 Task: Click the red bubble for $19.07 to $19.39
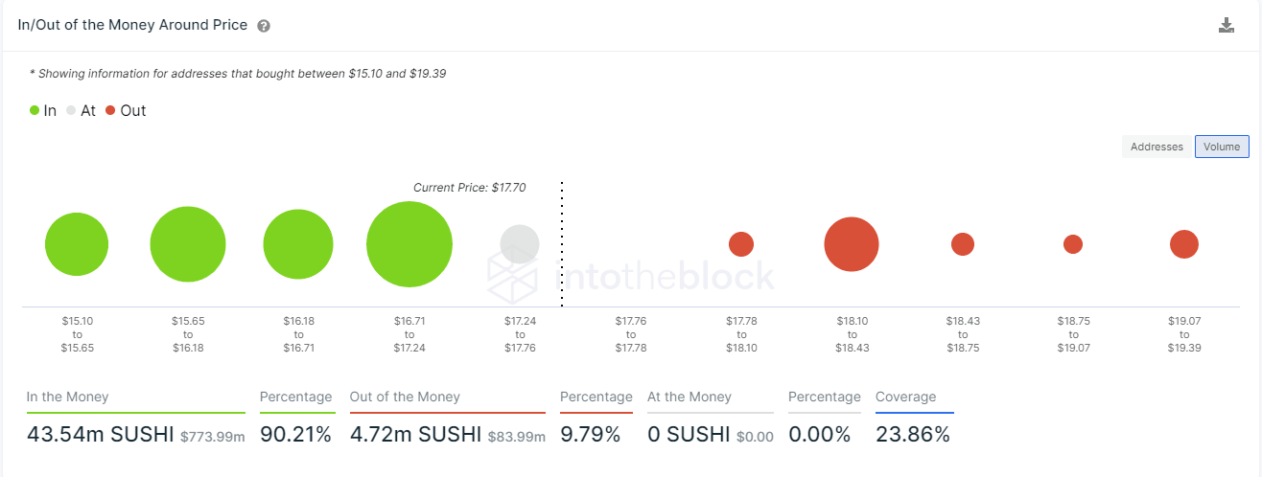click(x=1184, y=244)
